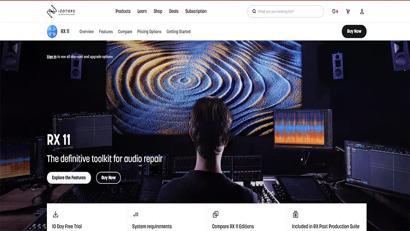Open the Subscription menu item
The image size is (410, 231).
tap(196, 11)
